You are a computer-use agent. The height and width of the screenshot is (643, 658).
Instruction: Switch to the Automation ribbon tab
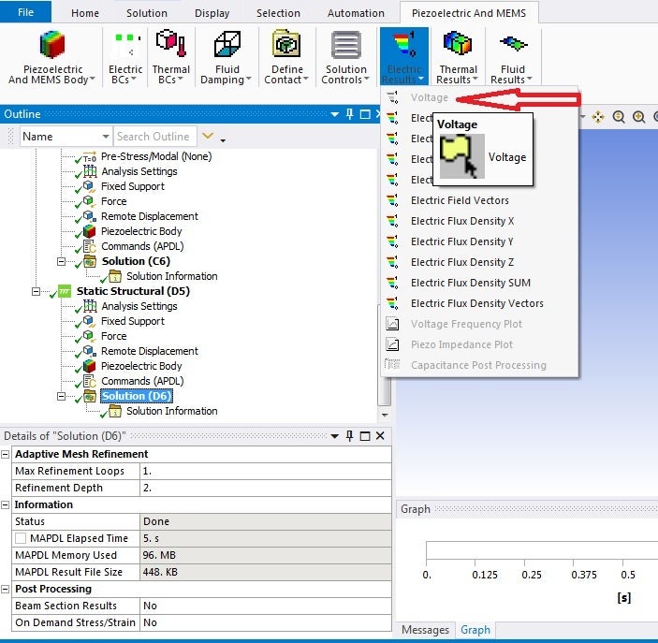pos(356,13)
